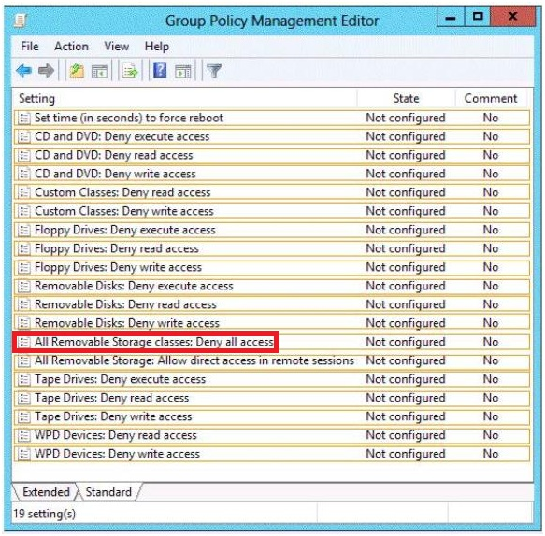The height and width of the screenshot is (536, 545).
Task: Switch to the Extended tab
Action: coord(46,491)
